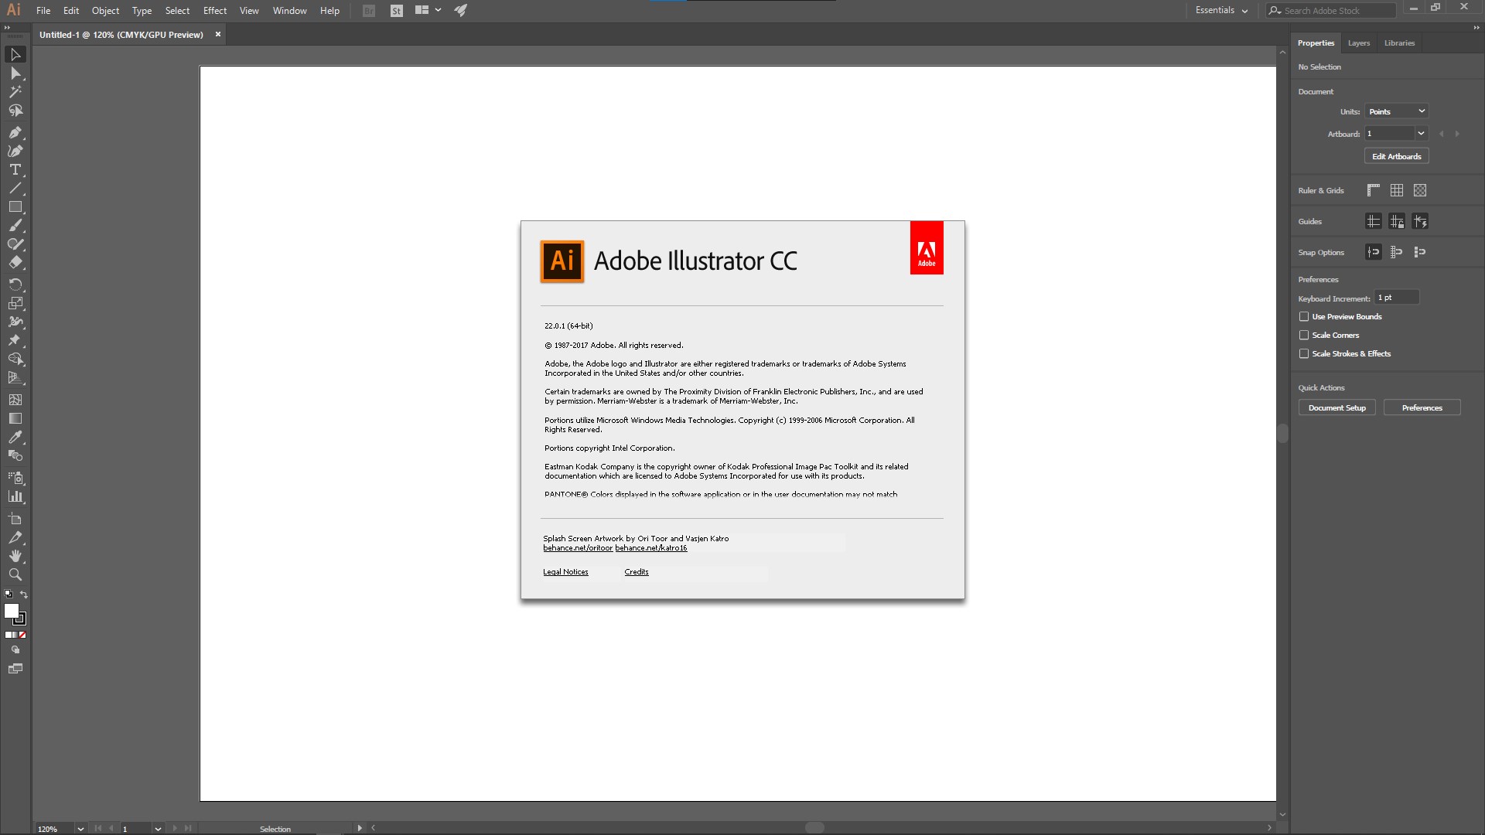
Task: Open the Units dropdown set to Points
Action: click(x=1396, y=111)
